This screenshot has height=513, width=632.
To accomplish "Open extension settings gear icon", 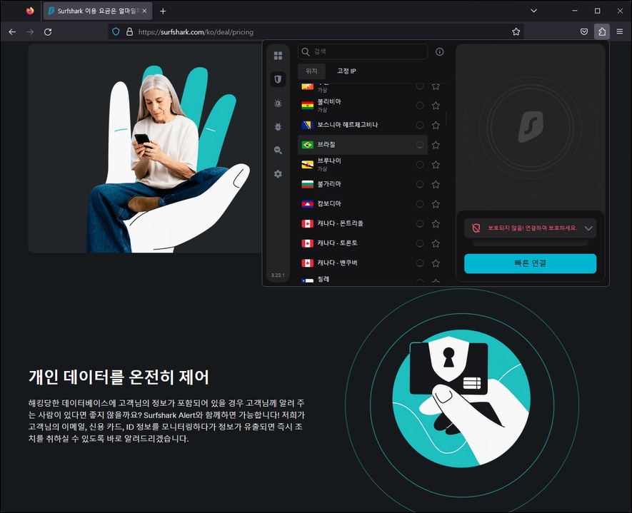I will 278,174.
